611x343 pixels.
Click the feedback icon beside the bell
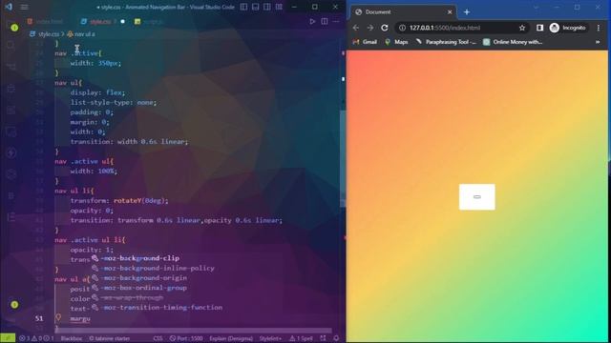pyautogui.click(x=323, y=338)
